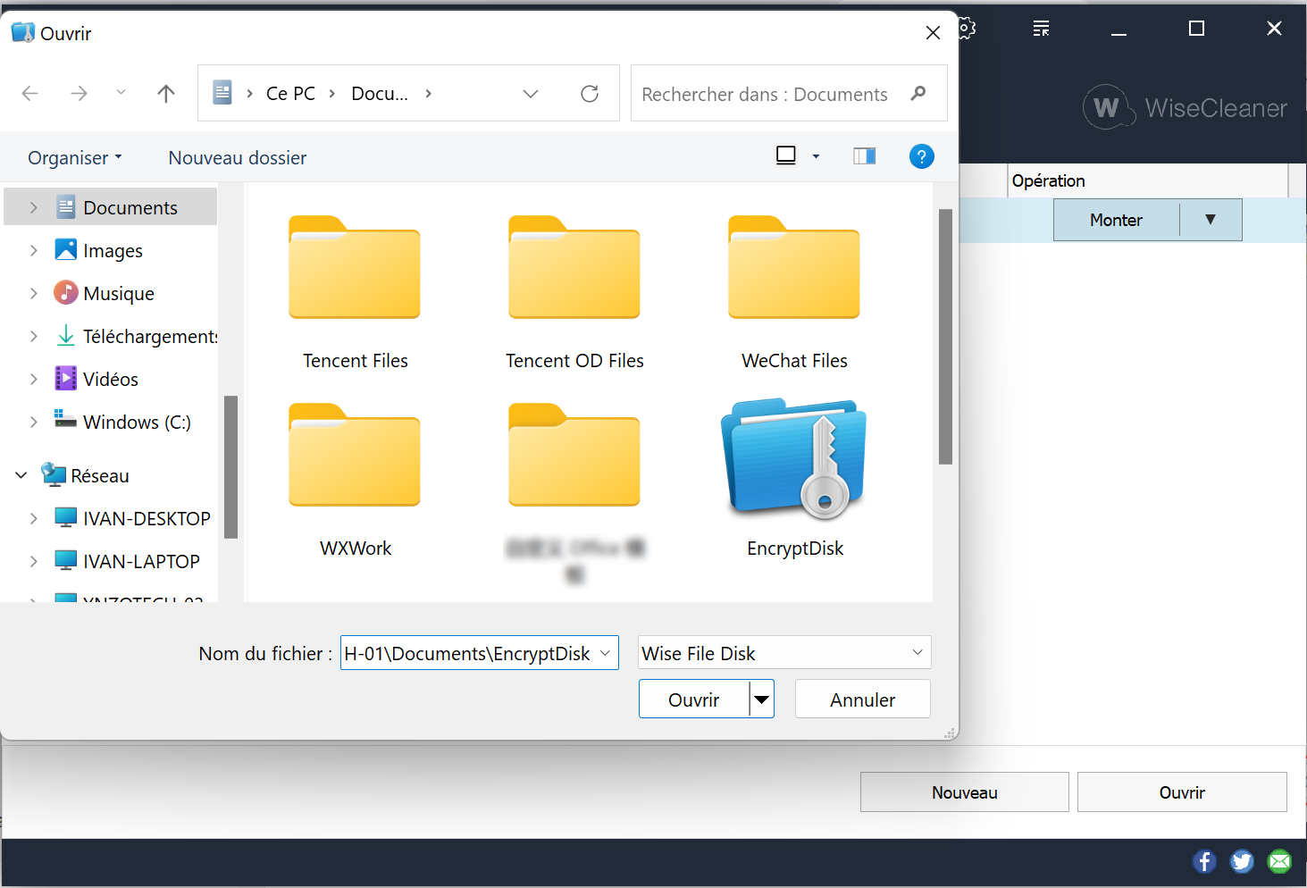Open the Wise File Disk type dropdown
Image resolution: width=1307 pixels, height=888 pixels.
785,653
